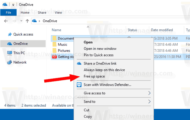
Task: Select the Pictures folder name
Action: coord(64,51)
